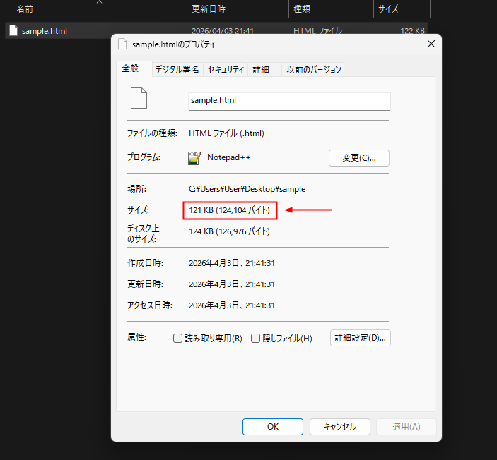This screenshot has height=460, width=497.
Task: Click the 作成日時 date value
Action: point(232,263)
